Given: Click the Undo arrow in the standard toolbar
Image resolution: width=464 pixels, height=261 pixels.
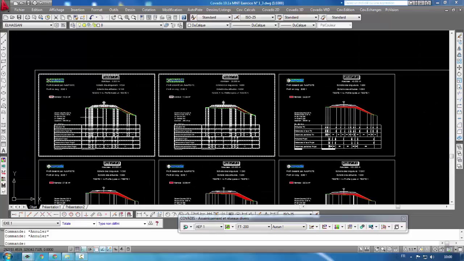Looking at the screenshot, I should coord(91,17).
